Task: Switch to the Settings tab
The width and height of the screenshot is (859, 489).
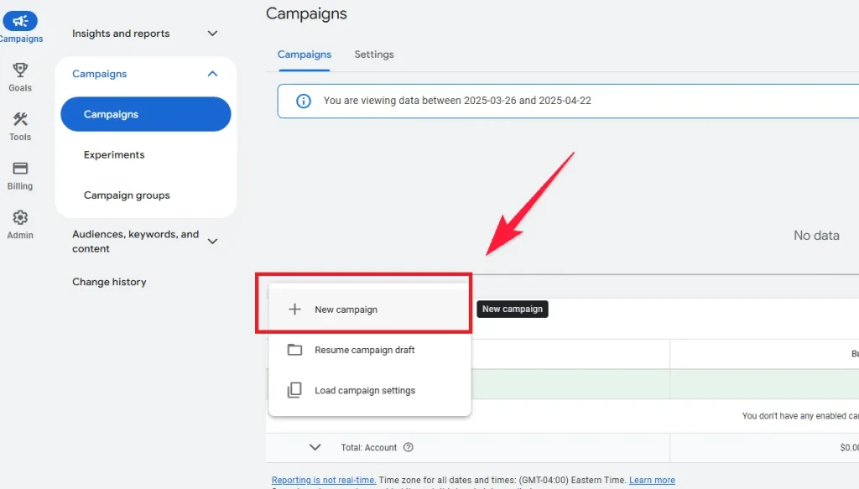Action: (x=374, y=54)
